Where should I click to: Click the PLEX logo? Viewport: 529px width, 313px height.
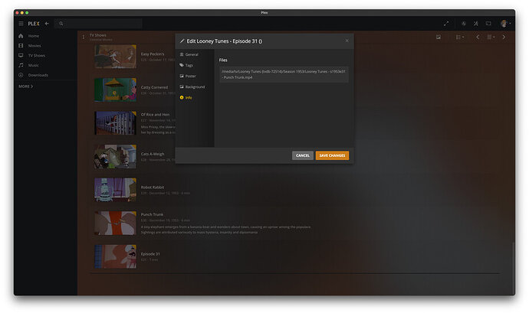34,24
